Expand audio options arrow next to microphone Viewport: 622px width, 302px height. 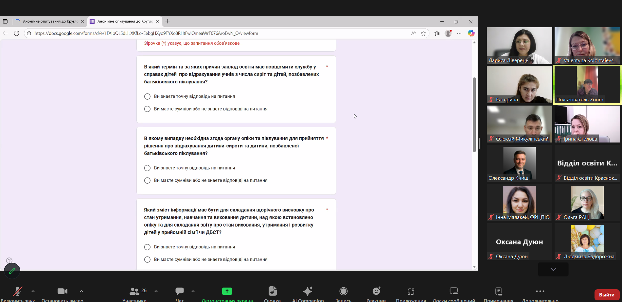(x=33, y=291)
